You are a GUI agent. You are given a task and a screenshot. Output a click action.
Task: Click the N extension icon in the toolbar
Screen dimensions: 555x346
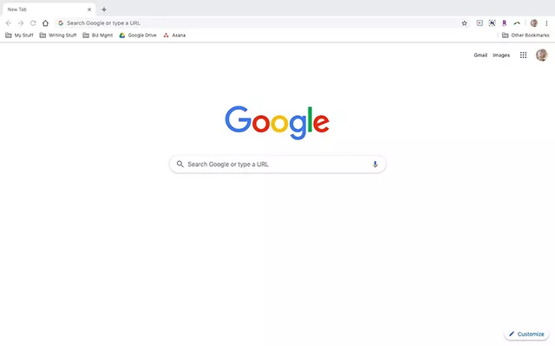[492, 23]
